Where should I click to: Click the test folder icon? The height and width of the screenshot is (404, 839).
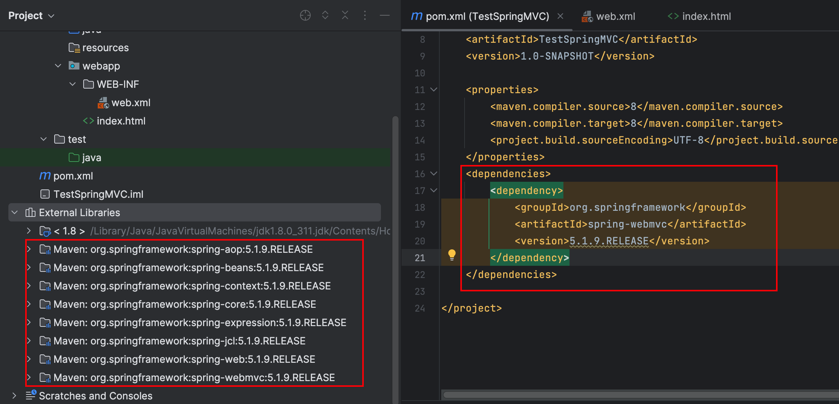[x=60, y=139]
